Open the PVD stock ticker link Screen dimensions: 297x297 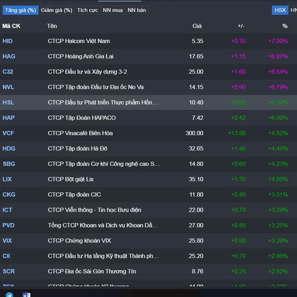8,225
